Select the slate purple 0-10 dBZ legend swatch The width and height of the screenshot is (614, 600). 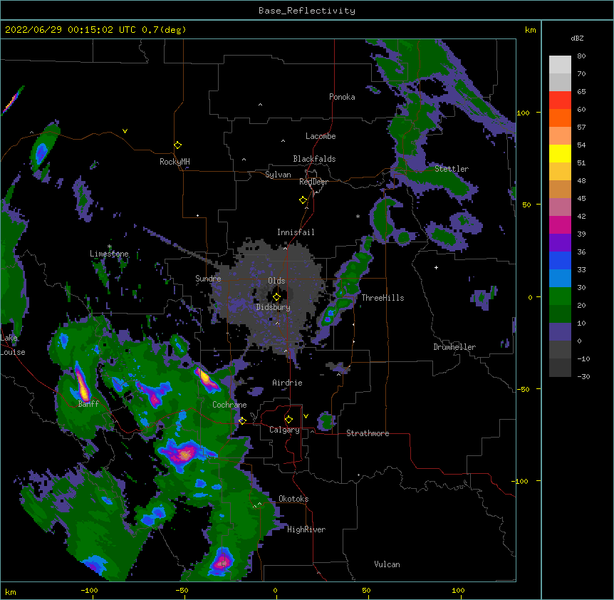(x=560, y=332)
